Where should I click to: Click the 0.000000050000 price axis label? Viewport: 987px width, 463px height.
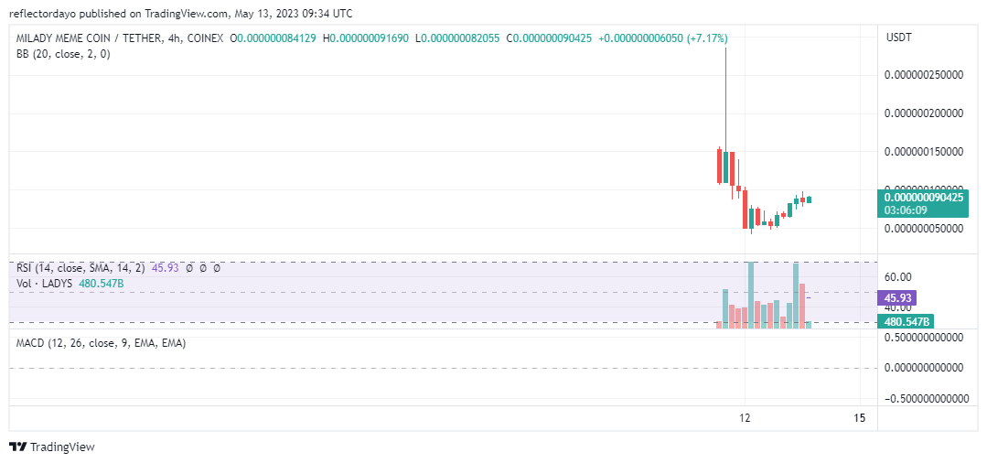coord(924,229)
